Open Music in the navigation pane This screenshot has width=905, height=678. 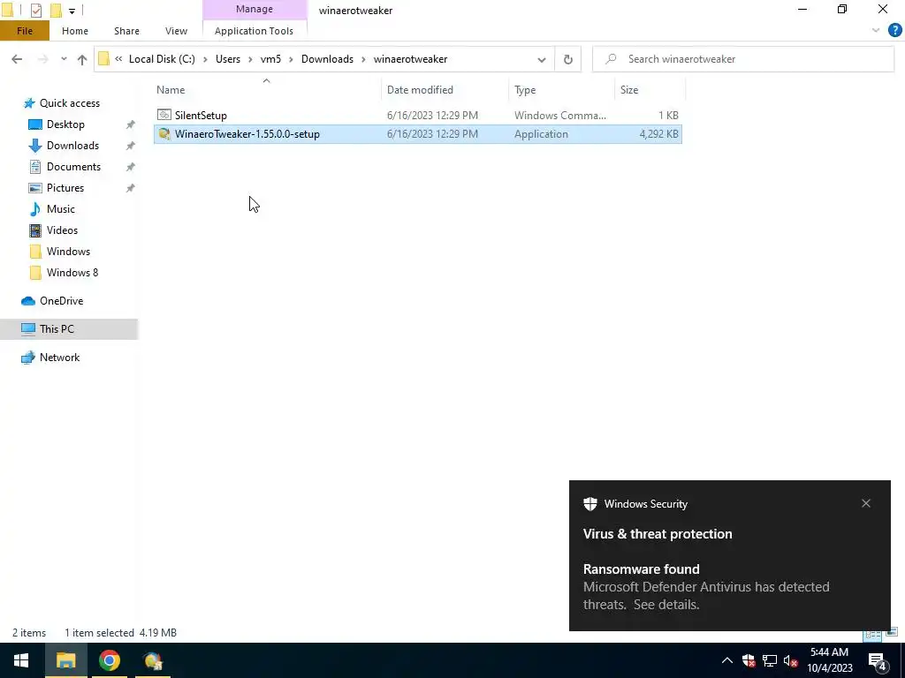[x=61, y=209]
